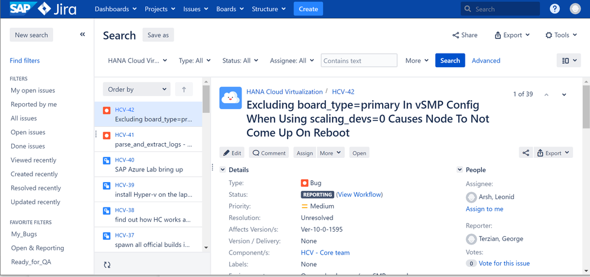590x277 pixels.
Task: Click the Save as button
Action: click(x=158, y=35)
